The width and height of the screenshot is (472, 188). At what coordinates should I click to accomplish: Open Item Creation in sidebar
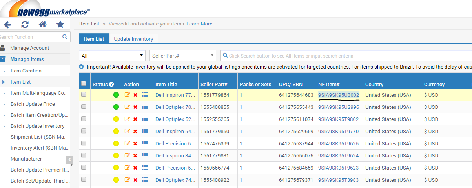[26, 70]
